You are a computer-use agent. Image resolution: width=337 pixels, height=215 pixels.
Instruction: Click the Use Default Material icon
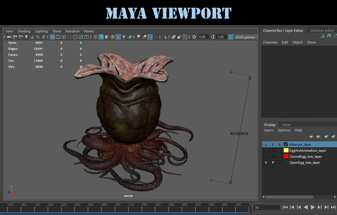coord(107,37)
